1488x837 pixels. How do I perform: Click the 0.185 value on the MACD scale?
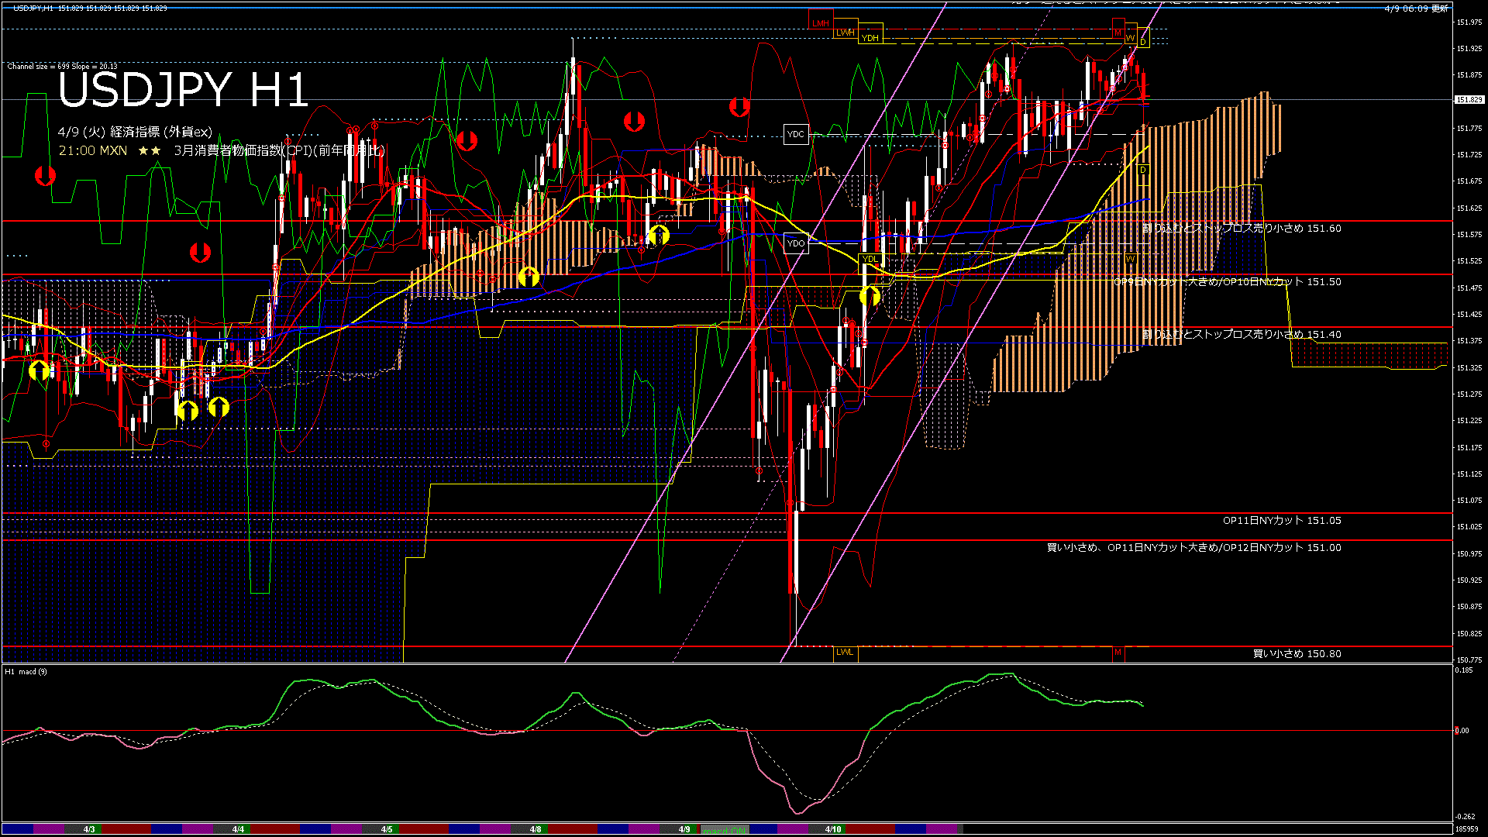pos(1464,670)
